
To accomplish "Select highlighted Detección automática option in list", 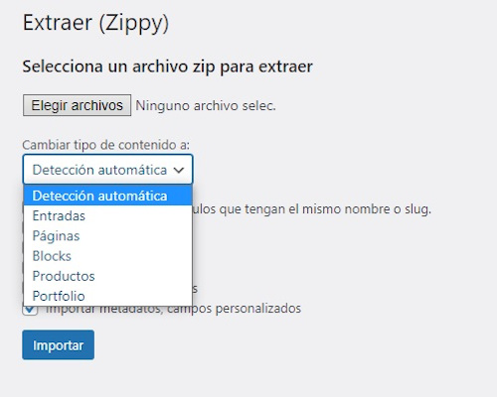I will (108, 196).
